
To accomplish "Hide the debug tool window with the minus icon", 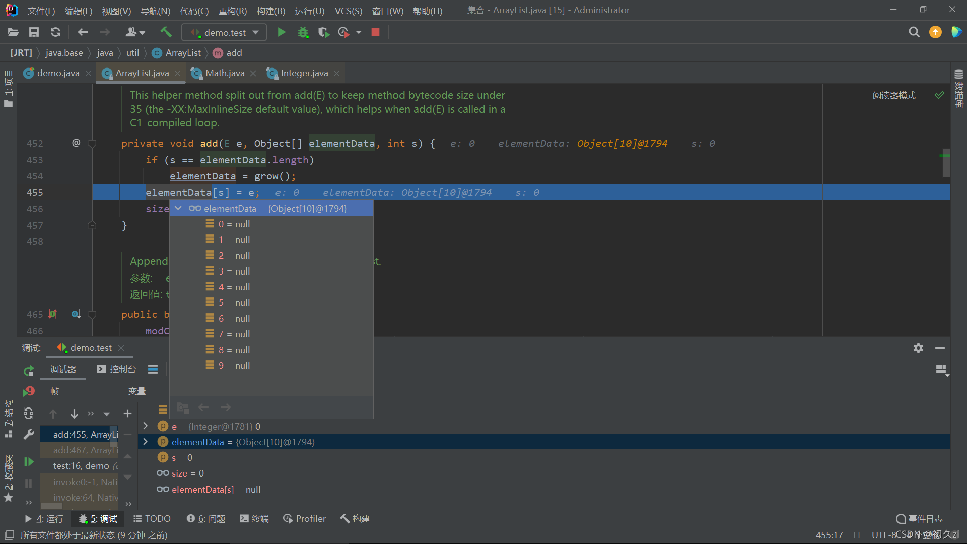I will point(940,348).
